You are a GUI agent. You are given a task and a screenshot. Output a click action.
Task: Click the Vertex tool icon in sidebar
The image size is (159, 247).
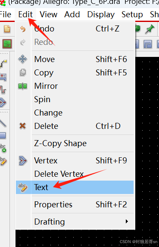(x=3, y=103)
